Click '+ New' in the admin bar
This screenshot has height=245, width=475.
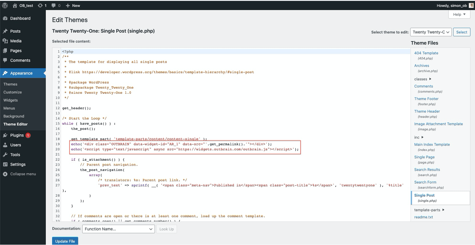[73, 5]
